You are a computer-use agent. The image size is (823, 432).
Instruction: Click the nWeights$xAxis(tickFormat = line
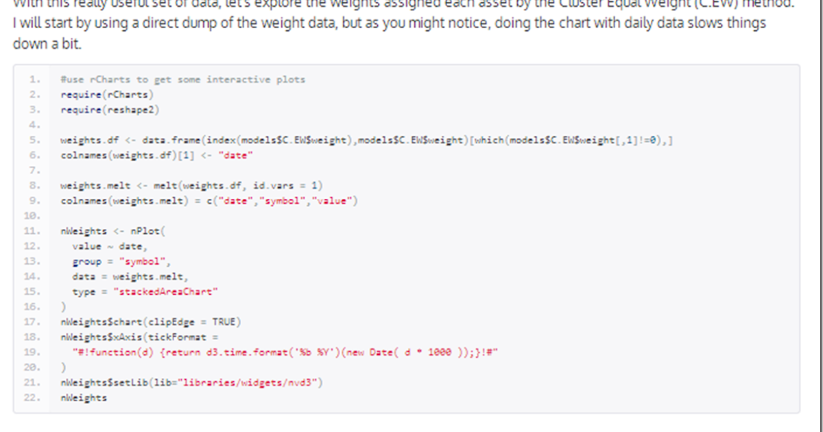tap(139, 337)
